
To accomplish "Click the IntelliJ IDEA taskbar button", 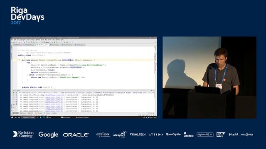I will [28, 117].
